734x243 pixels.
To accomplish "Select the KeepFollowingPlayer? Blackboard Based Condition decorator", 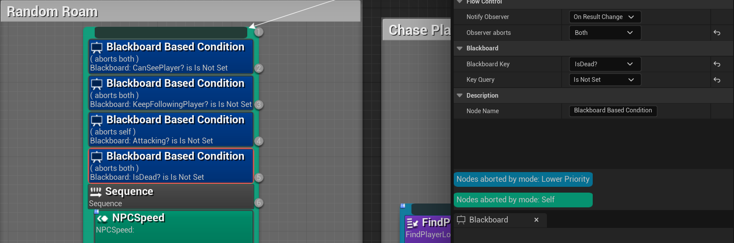I will [171, 93].
